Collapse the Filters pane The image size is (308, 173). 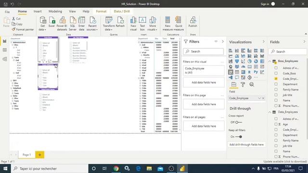[223, 42]
